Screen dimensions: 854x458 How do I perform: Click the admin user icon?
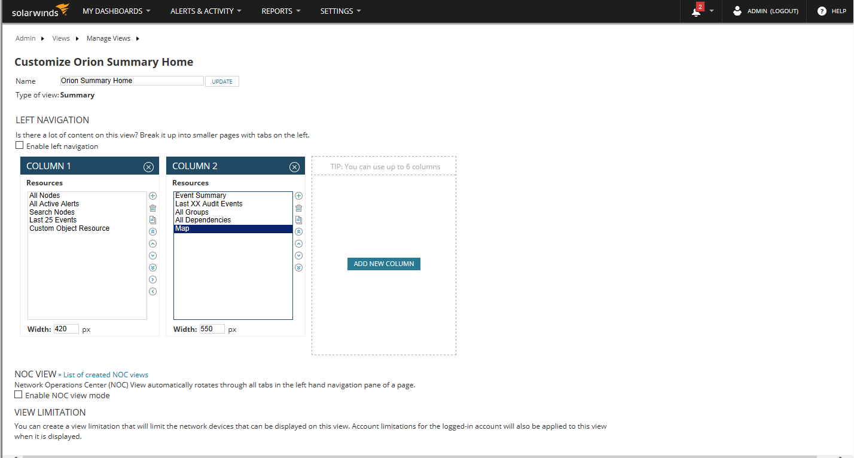(x=737, y=11)
